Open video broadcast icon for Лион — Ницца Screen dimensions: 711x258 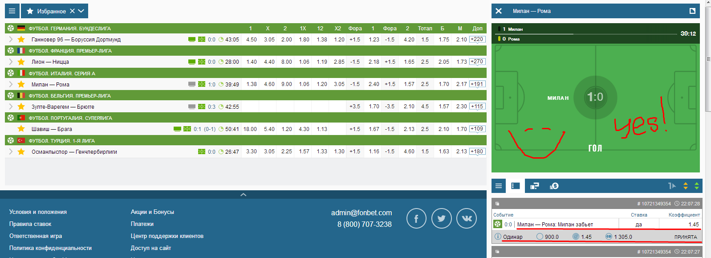(192, 61)
